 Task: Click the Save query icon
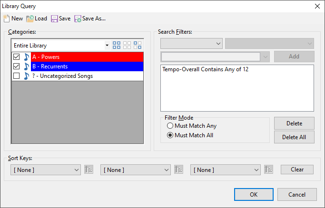(x=54, y=19)
